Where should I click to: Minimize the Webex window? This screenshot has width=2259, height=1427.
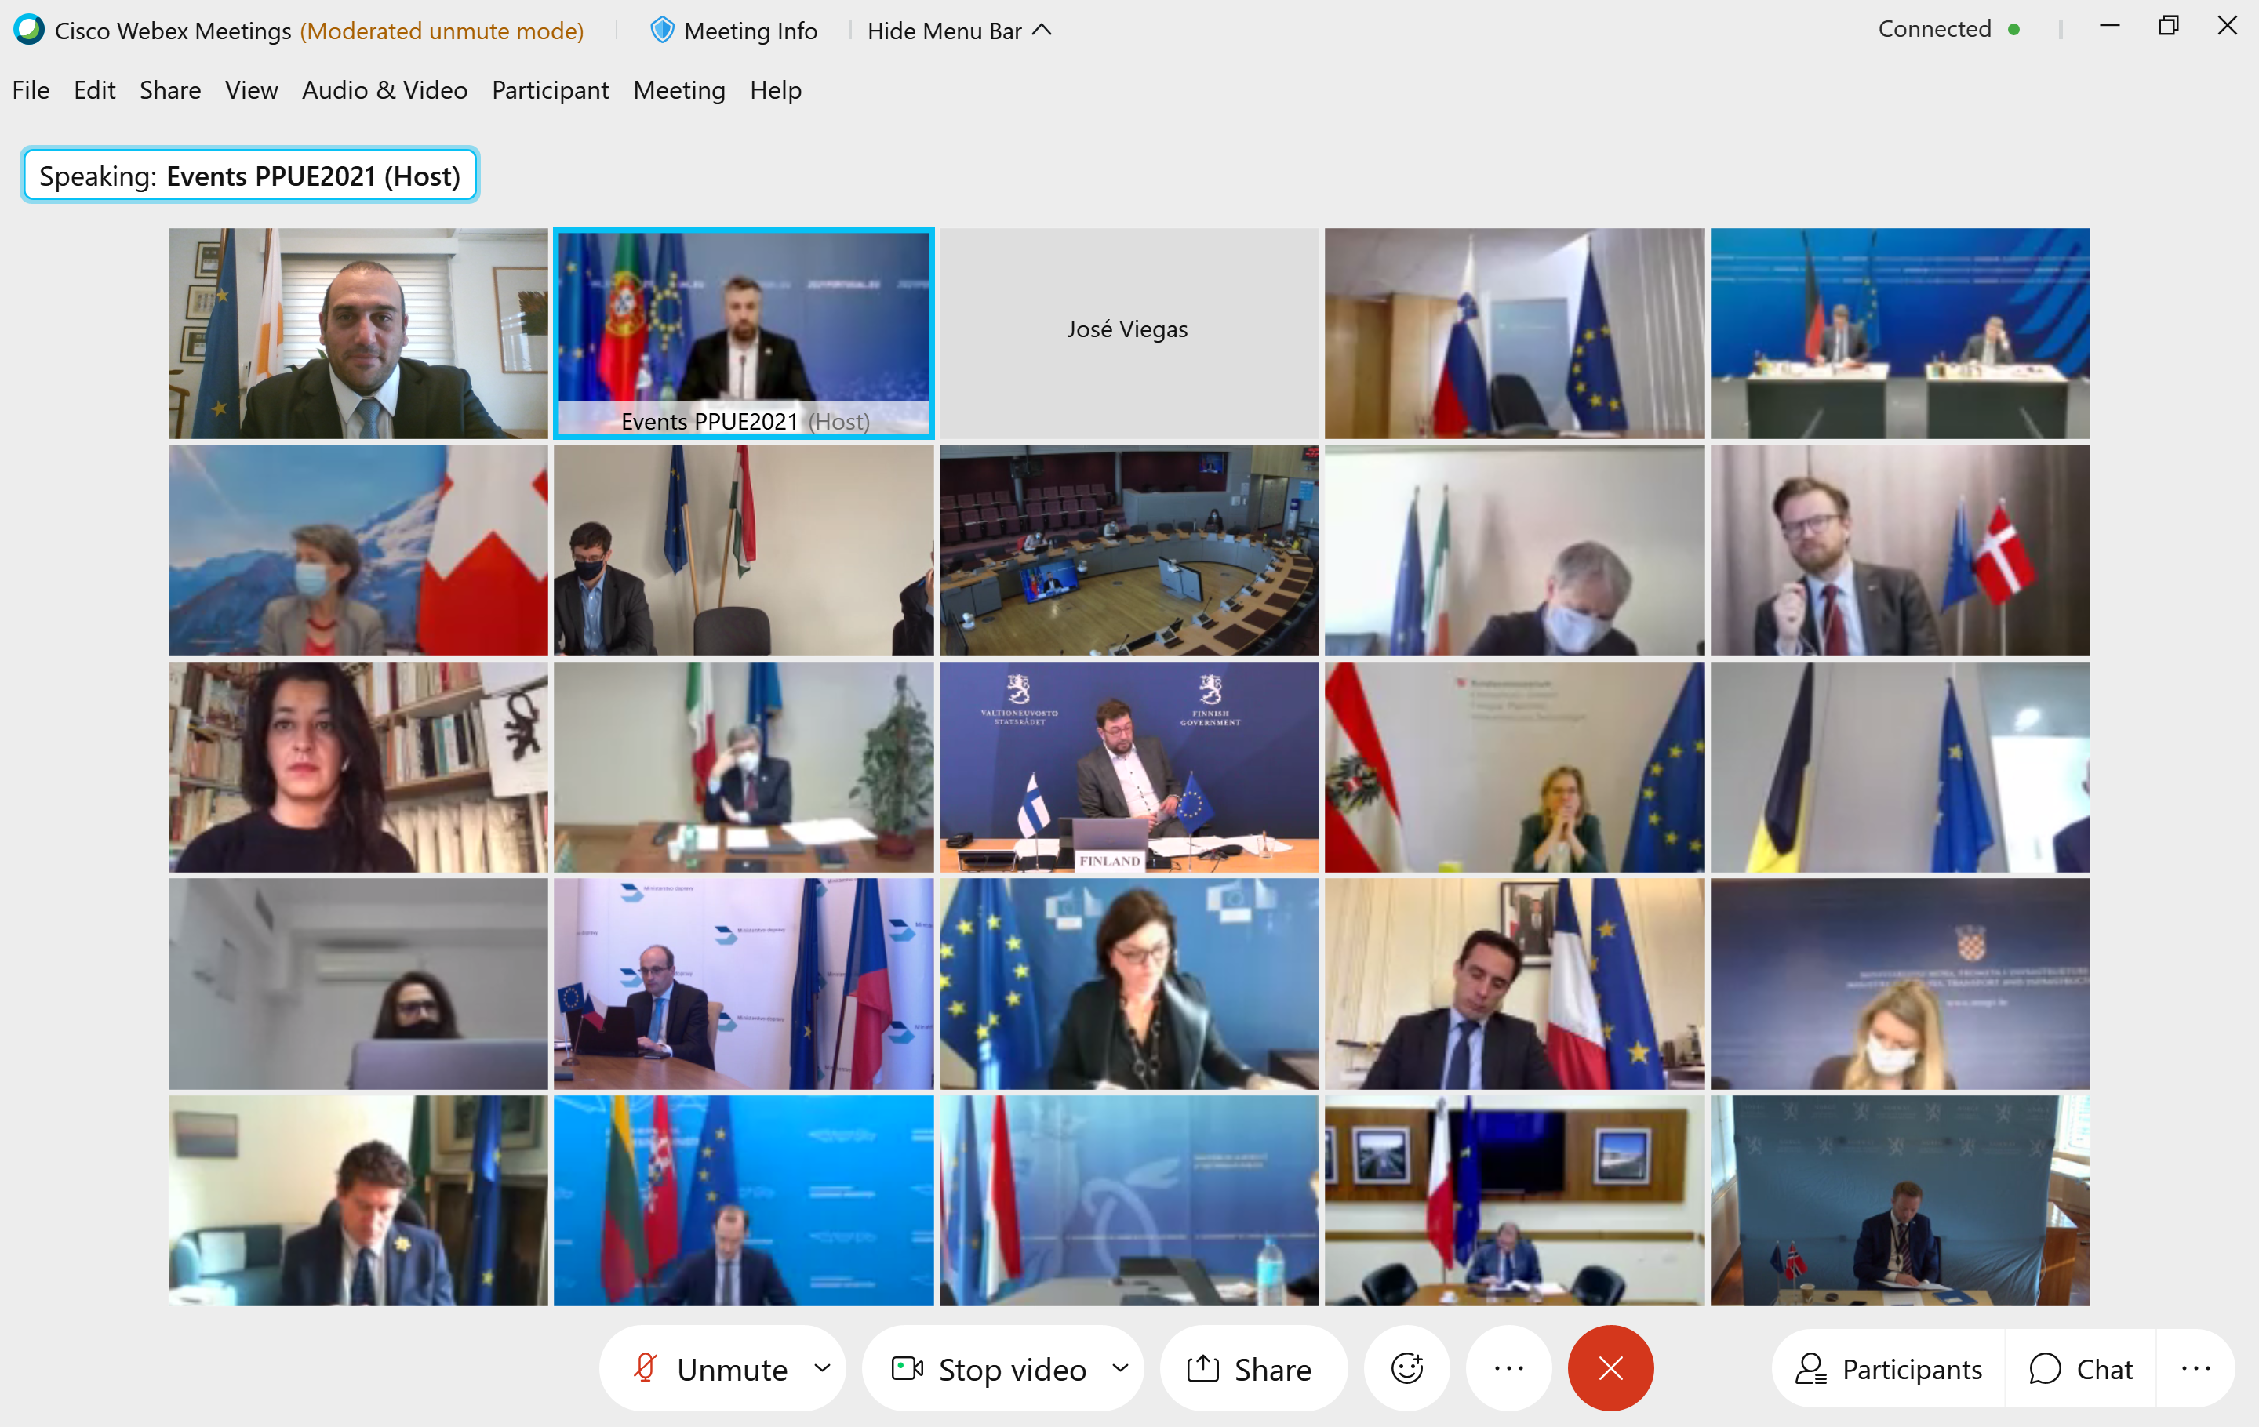[2110, 26]
